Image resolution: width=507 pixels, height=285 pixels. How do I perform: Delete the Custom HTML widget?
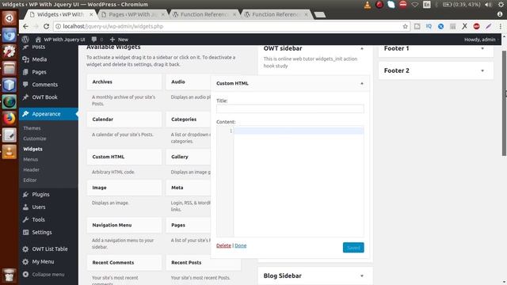pos(223,245)
